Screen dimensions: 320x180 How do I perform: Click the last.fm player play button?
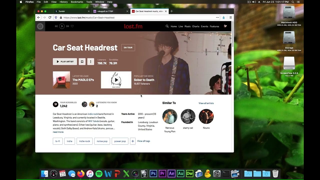point(62,26)
